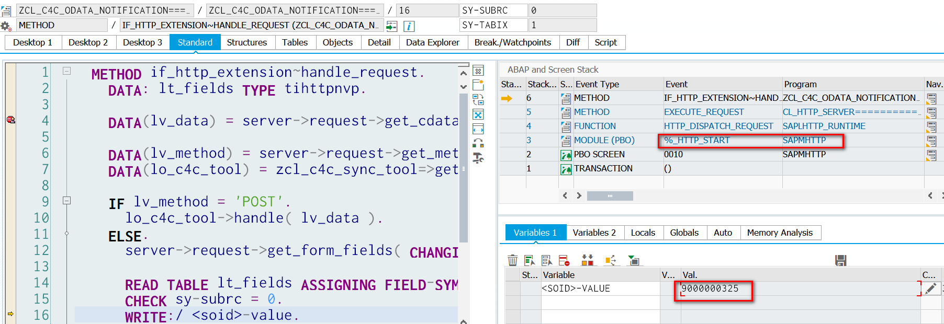Screen dimensions: 944x324
Task: Click the SY-SUBRC value field
Action: click(x=563, y=10)
